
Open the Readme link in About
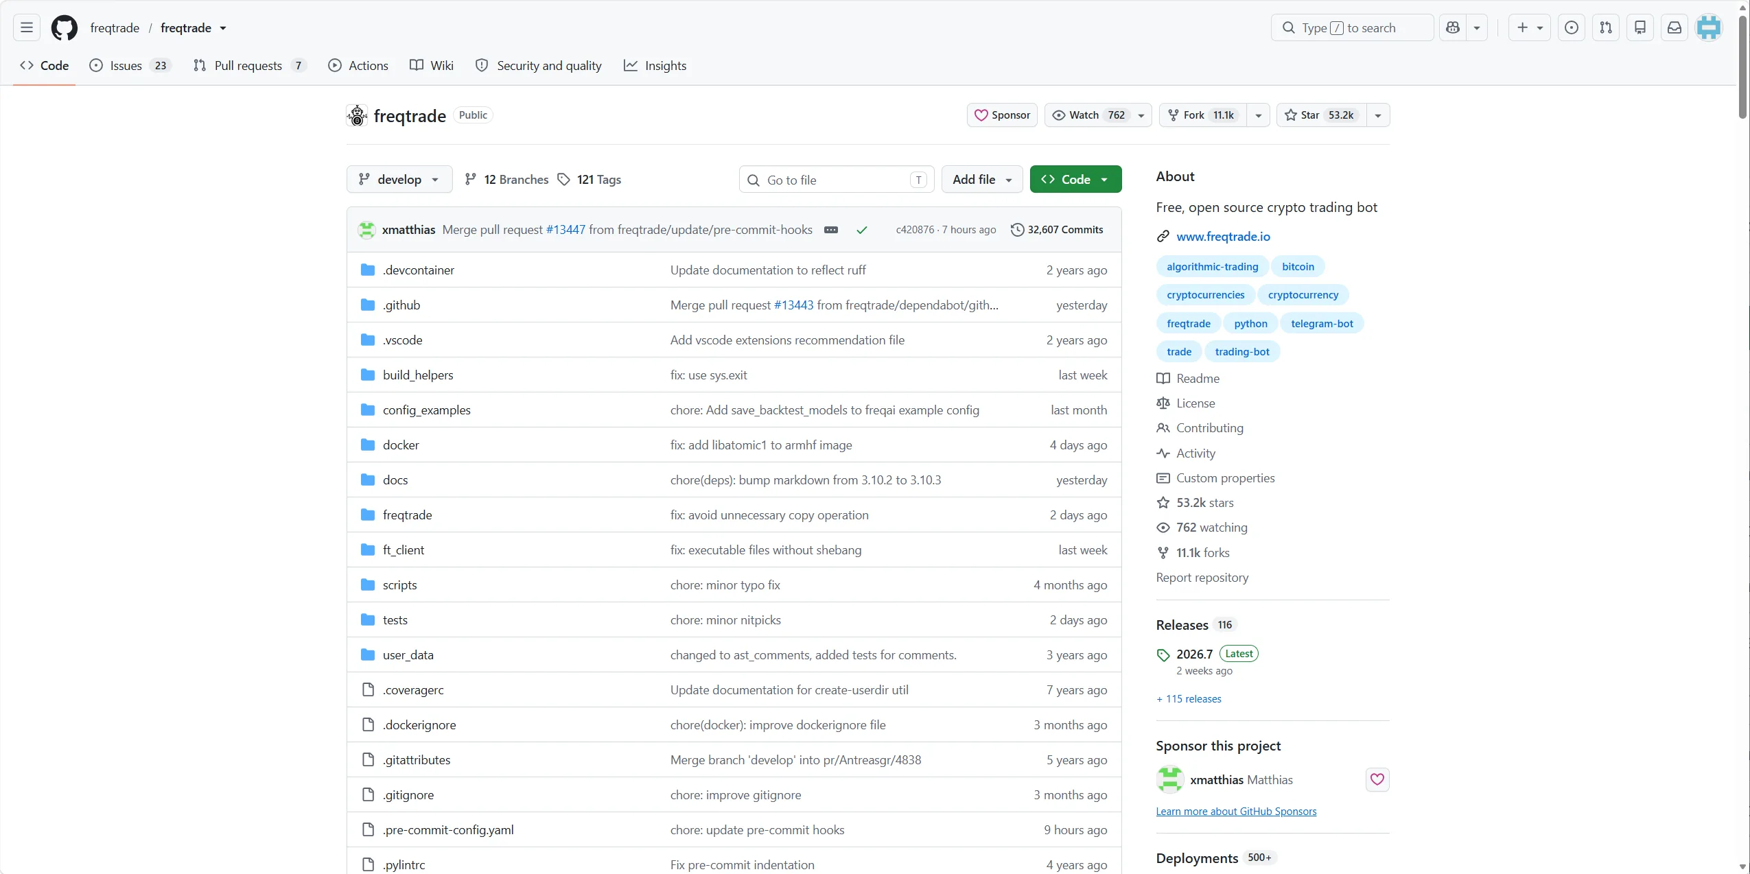tap(1188, 379)
